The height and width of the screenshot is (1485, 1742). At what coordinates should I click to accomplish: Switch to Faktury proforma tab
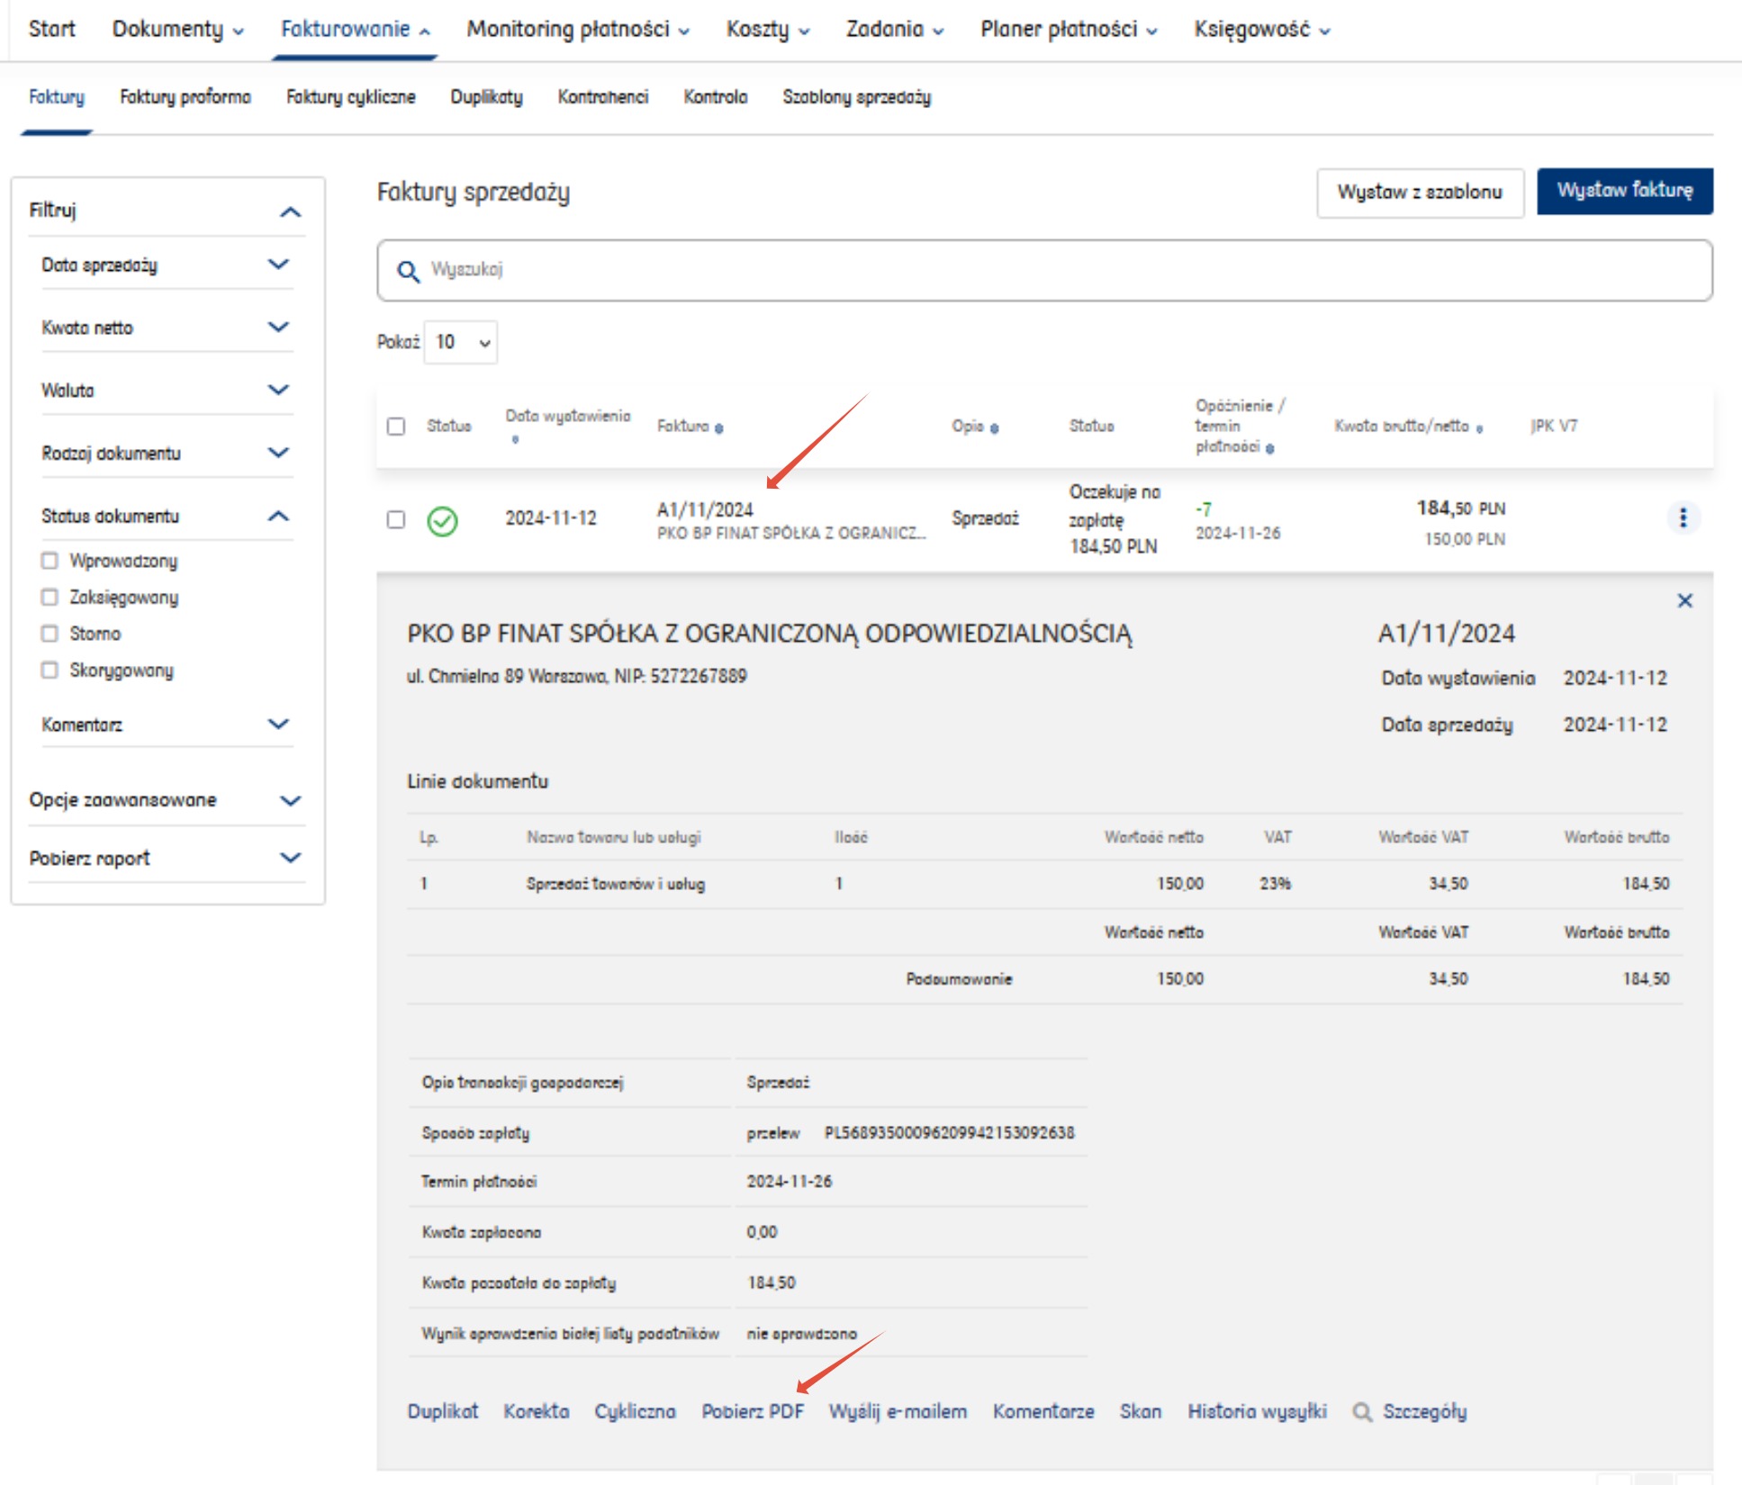pos(185,97)
